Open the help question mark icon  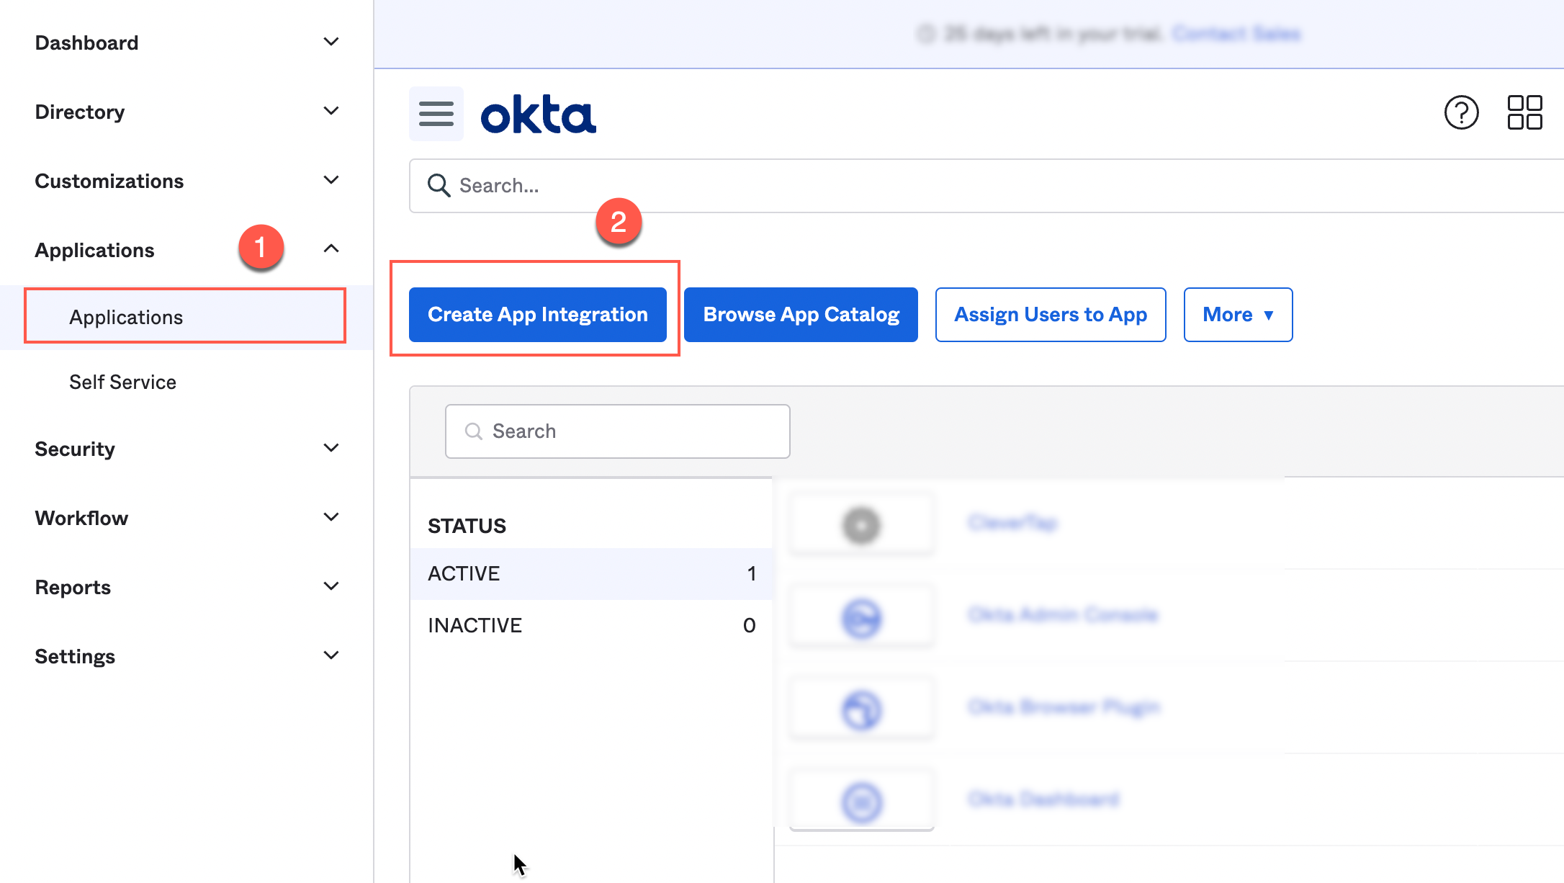point(1461,112)
